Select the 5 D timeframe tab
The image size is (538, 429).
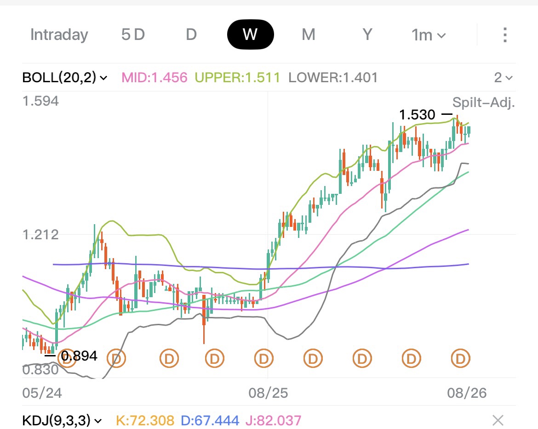tap(133, 34)
